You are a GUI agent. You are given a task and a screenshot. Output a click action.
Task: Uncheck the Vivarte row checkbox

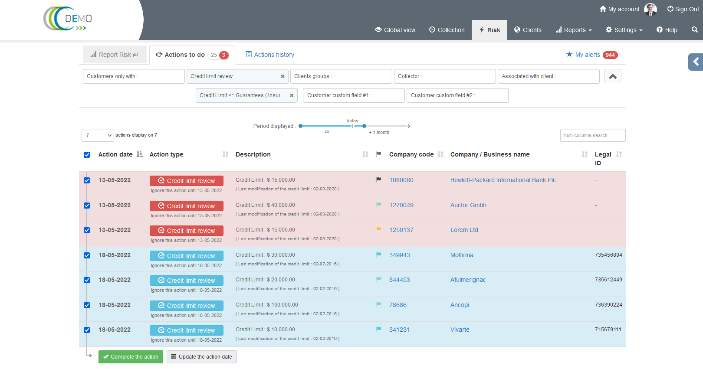pos(87,330)
